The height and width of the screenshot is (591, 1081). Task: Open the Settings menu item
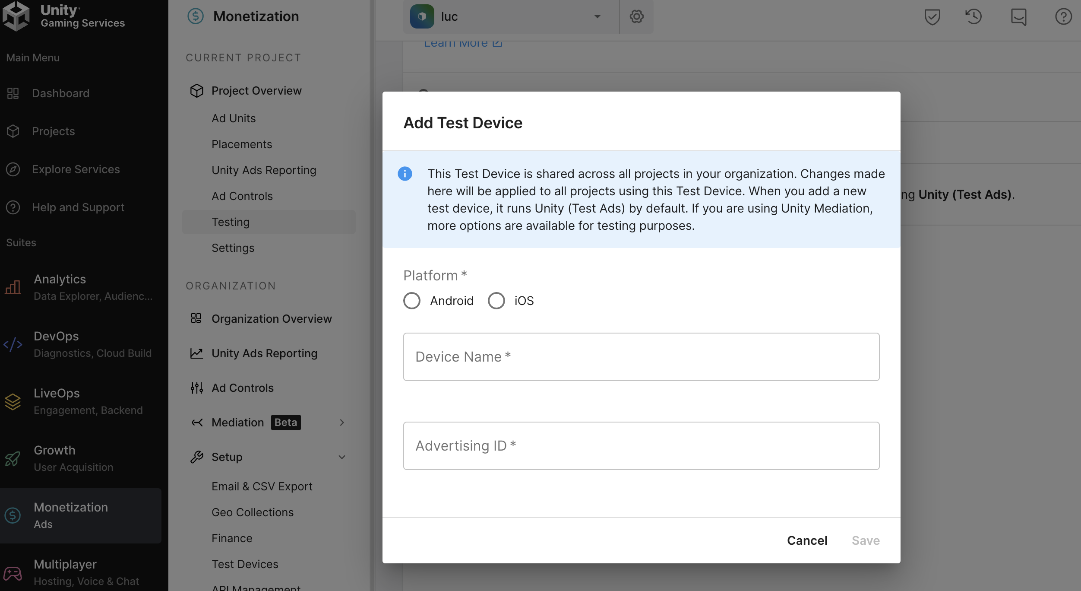tap(233, 248)
